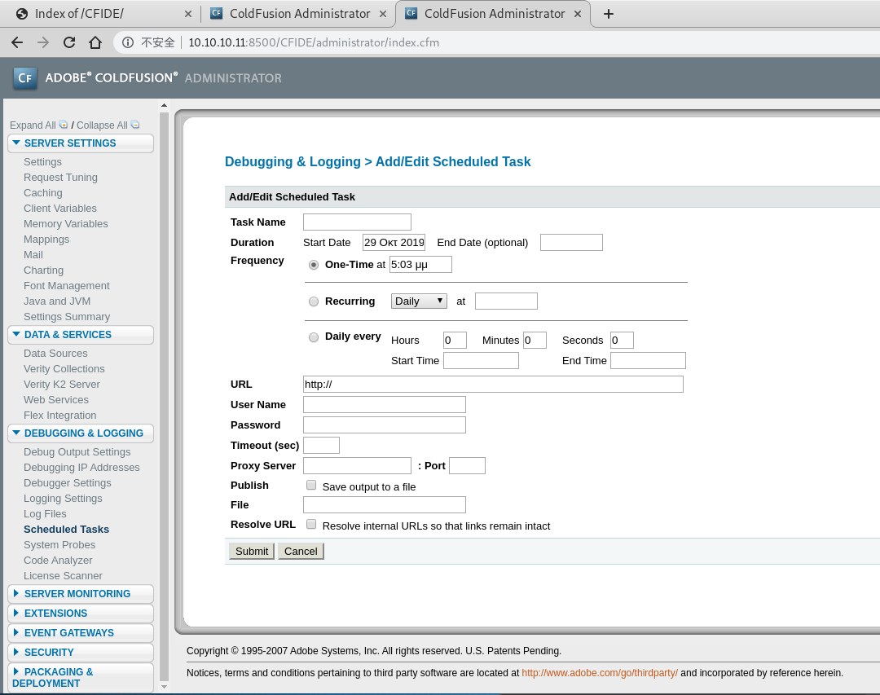This screenshot has height=695, width=880.
Task: Click the browser reload icon
Action: pyautogui.click(x=69, y=42)
